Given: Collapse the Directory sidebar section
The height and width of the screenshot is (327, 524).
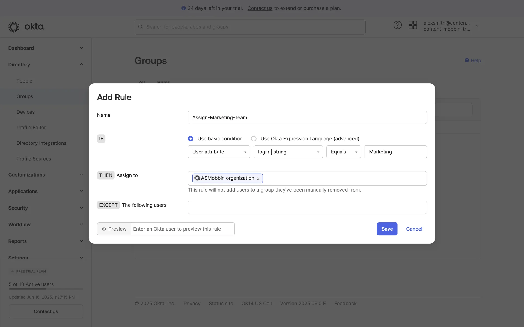Looking at the screenshot, I should (81, 65).
